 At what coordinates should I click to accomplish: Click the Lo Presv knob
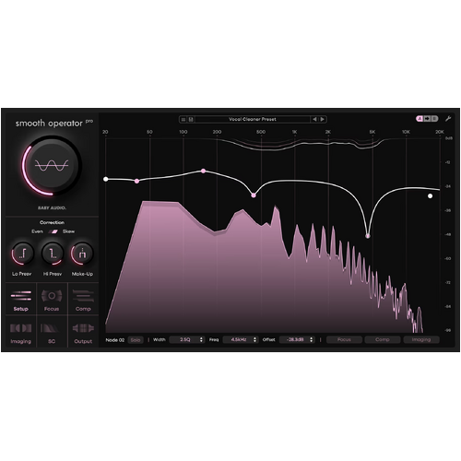coord(22,254)
